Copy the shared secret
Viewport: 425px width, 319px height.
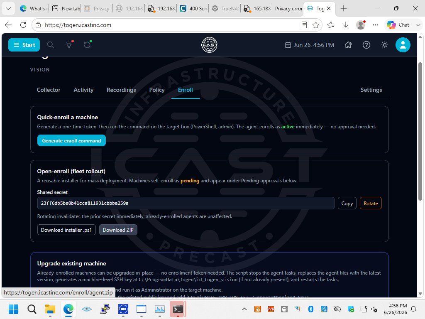[x=347, y=203]
